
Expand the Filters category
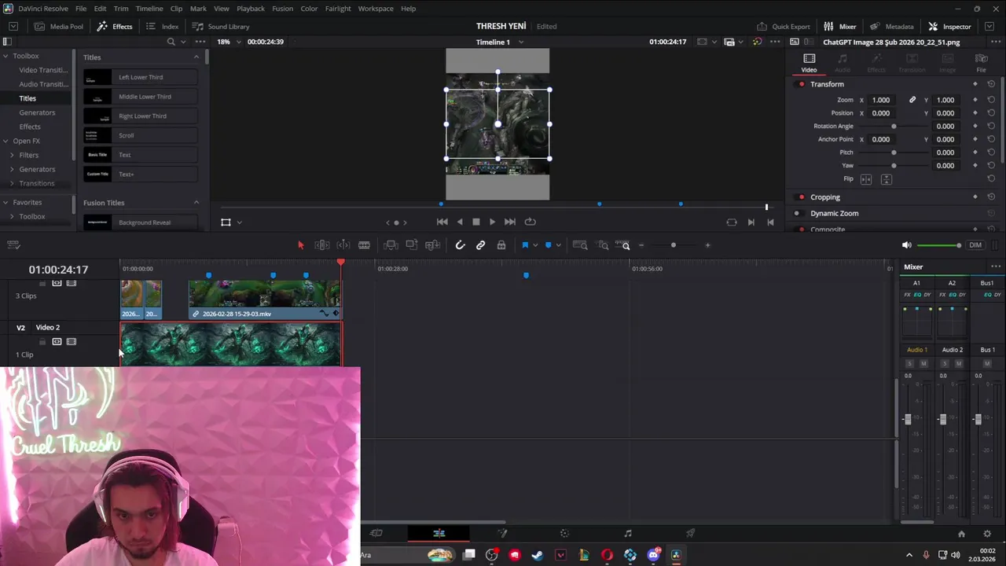tap(12, 155)
